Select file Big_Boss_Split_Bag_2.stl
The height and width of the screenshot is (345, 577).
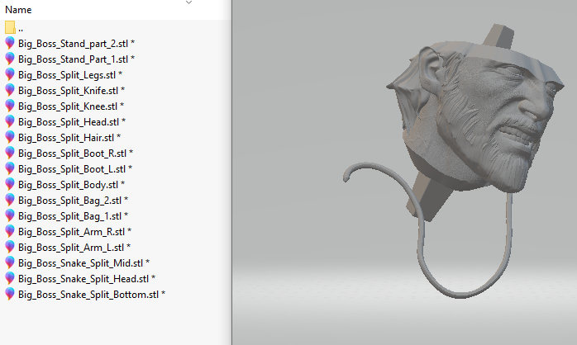73,201
